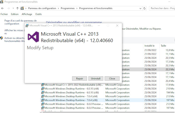Click the Control Panel icon in address bar
This screenshot has width=175, height=113.
pyautogui.click(x=22, y=8)
